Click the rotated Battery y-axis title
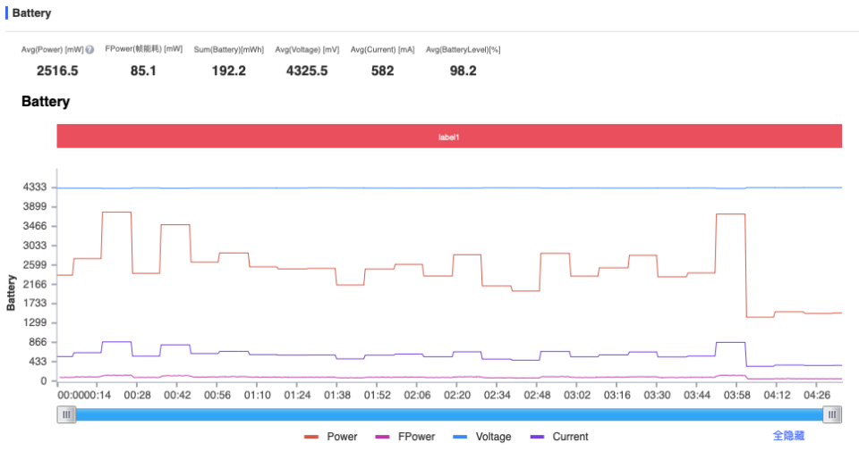The image size is (859, 451). pos(11,293)
